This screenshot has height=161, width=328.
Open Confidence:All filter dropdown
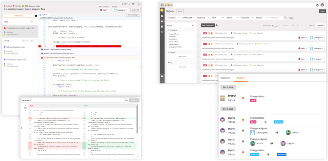click(x=188, y=18)
